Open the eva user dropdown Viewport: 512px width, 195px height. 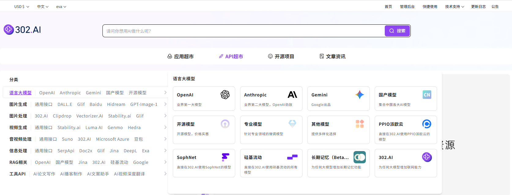(x=61, y=6)
